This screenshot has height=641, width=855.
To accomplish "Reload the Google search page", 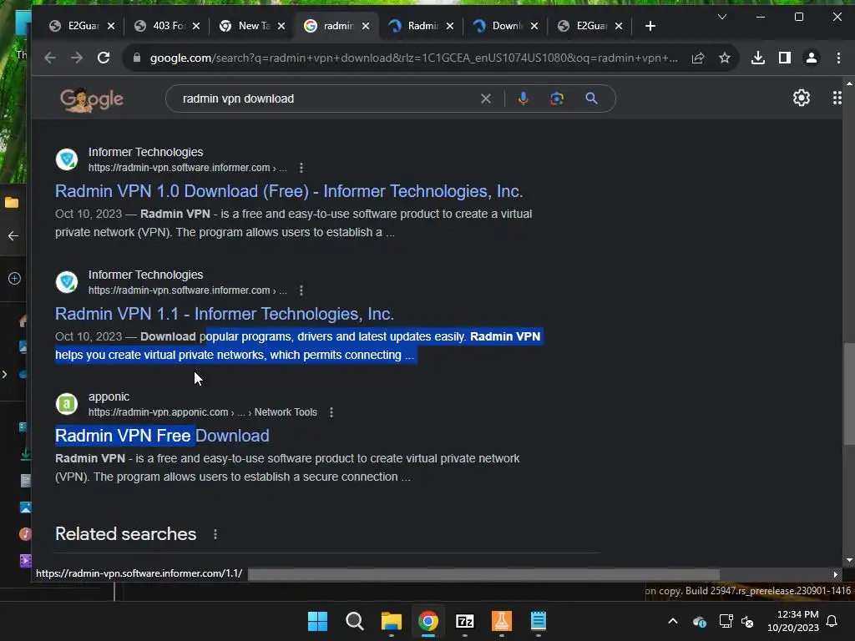I will tap(104, 58).
